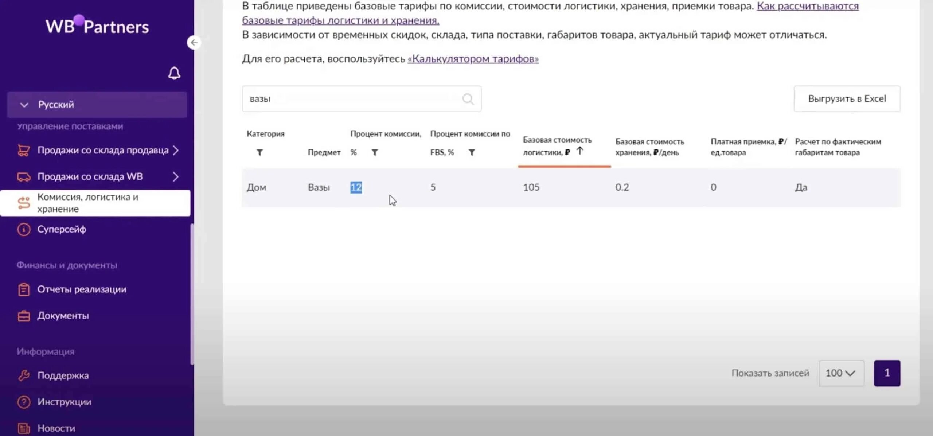Open the FBS commission filter icon
933x436 pixels.
point(472,152)
